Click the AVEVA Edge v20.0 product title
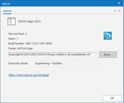This screenshot has width=124, height=103. [x=29, y=21]
